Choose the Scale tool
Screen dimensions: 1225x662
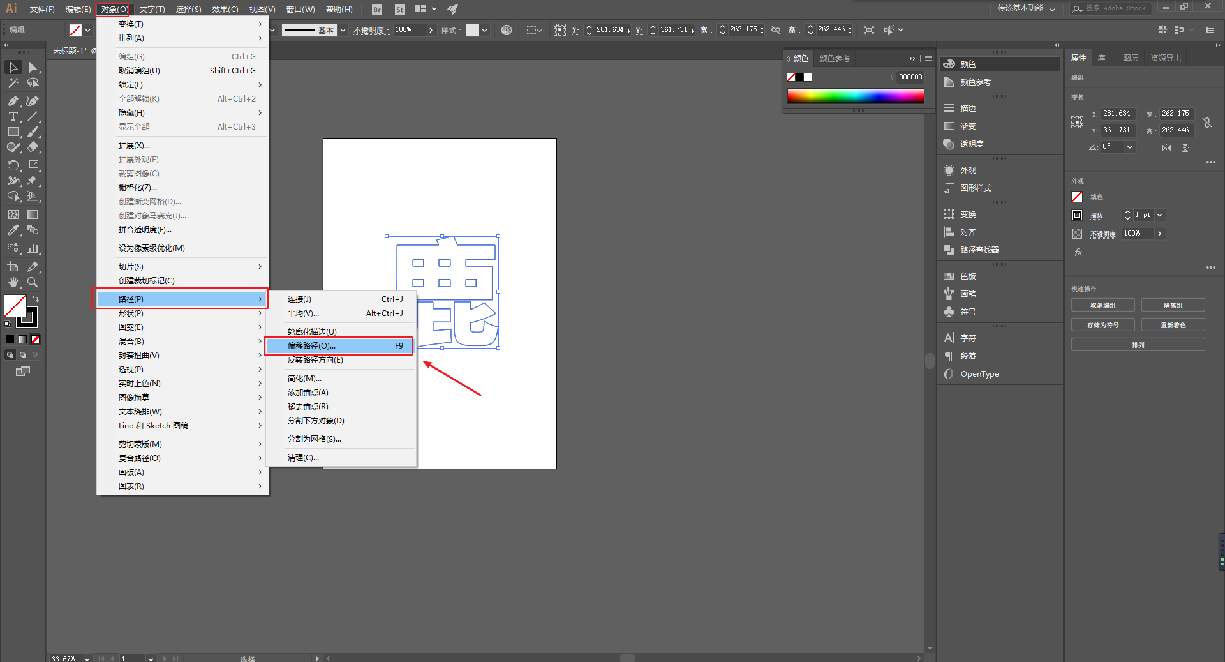click(x=33, y=165)
